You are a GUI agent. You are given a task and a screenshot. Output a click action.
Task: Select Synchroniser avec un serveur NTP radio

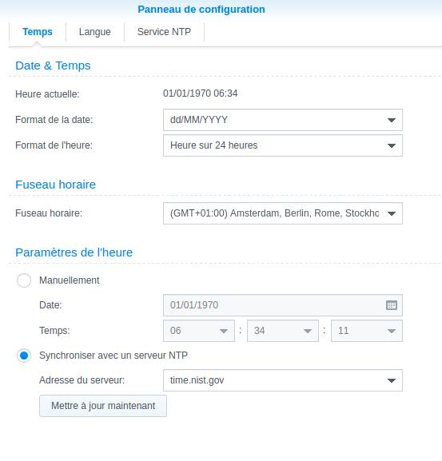(24, 356)
